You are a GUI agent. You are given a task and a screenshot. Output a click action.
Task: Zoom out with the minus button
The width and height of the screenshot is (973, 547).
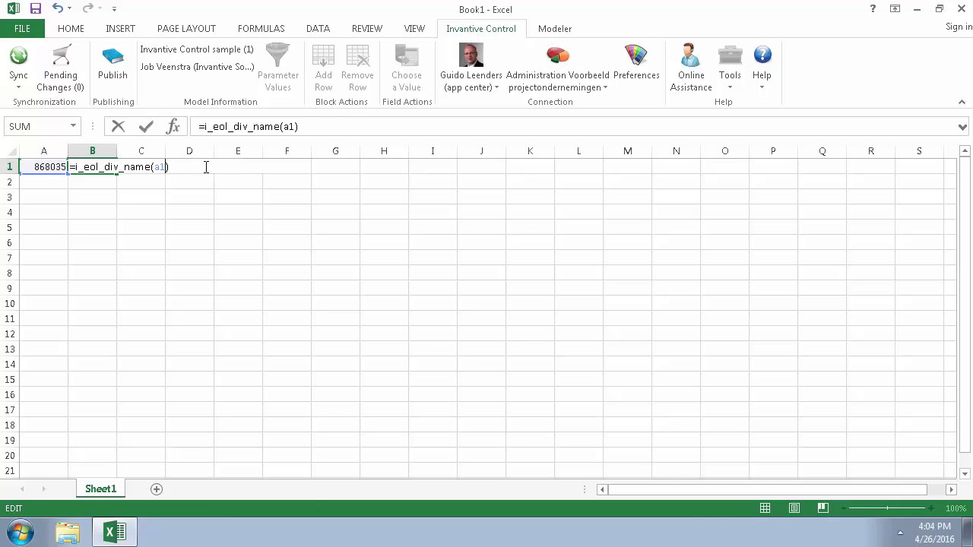(x=844, y=508)
